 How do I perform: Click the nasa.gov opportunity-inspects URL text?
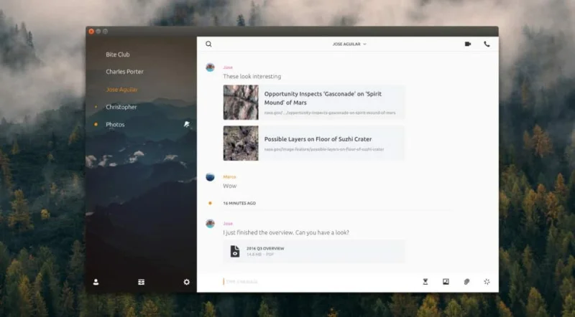(x=330, y=113)
